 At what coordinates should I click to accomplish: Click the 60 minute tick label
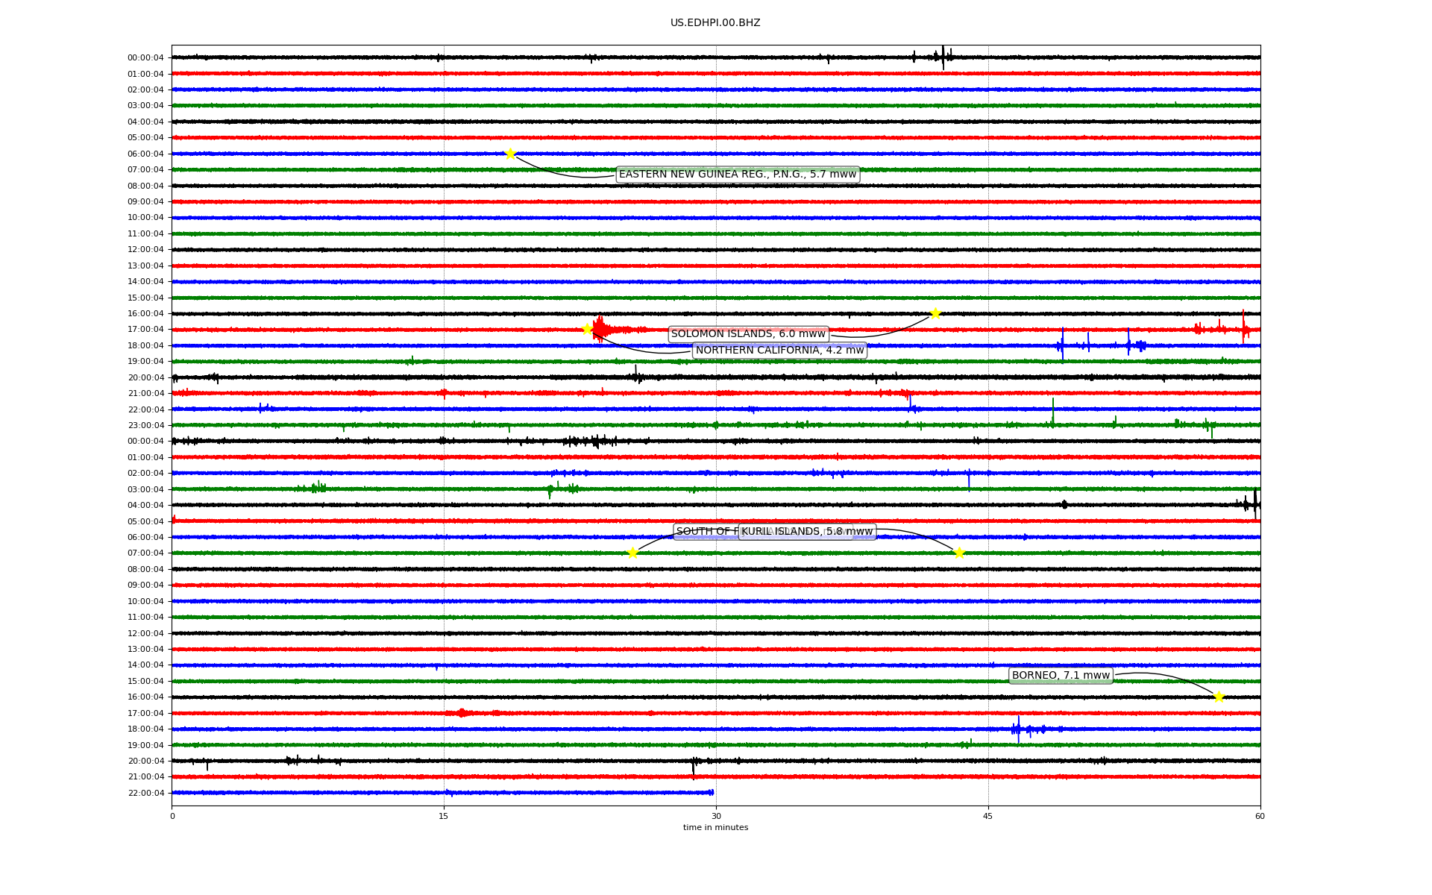(x=1260, y=816)
